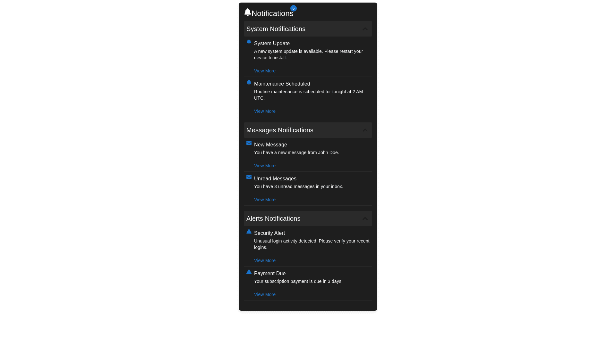
Task: Follow View More under Payment Due
Action: (x=265, y=294)
